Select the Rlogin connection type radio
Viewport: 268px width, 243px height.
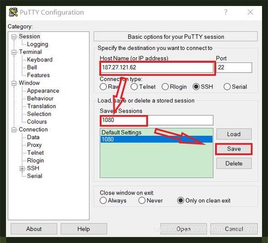click(x=165, y=86)
